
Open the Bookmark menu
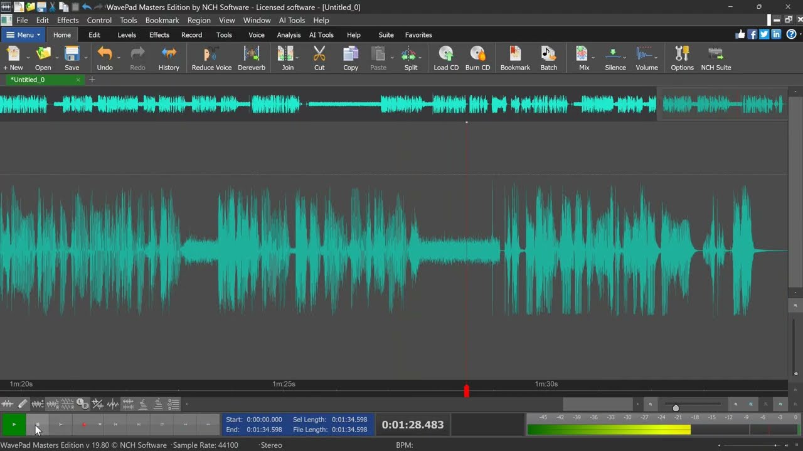(x=162, y=20)
